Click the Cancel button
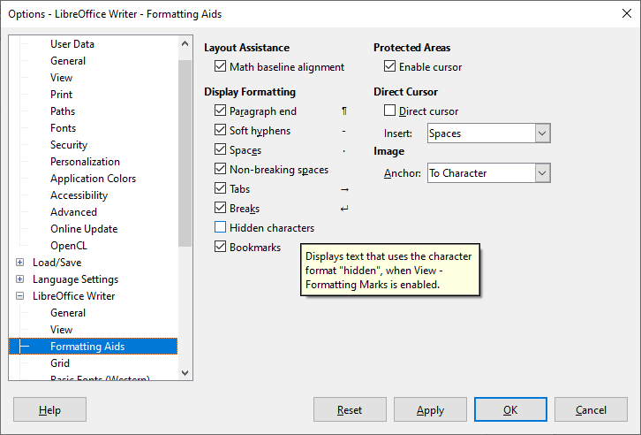Screen dimensions: 641x435 (x=591, y=409)
